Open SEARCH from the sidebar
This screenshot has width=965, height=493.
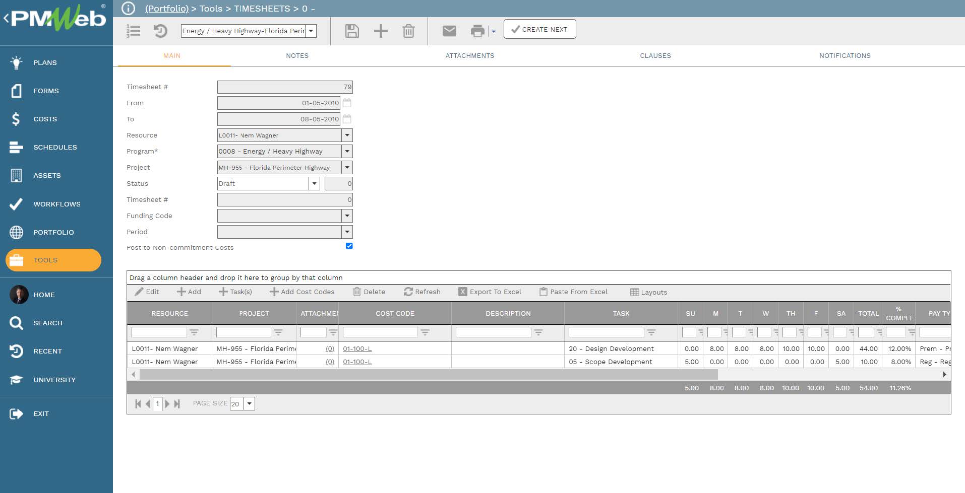[48, 323]
